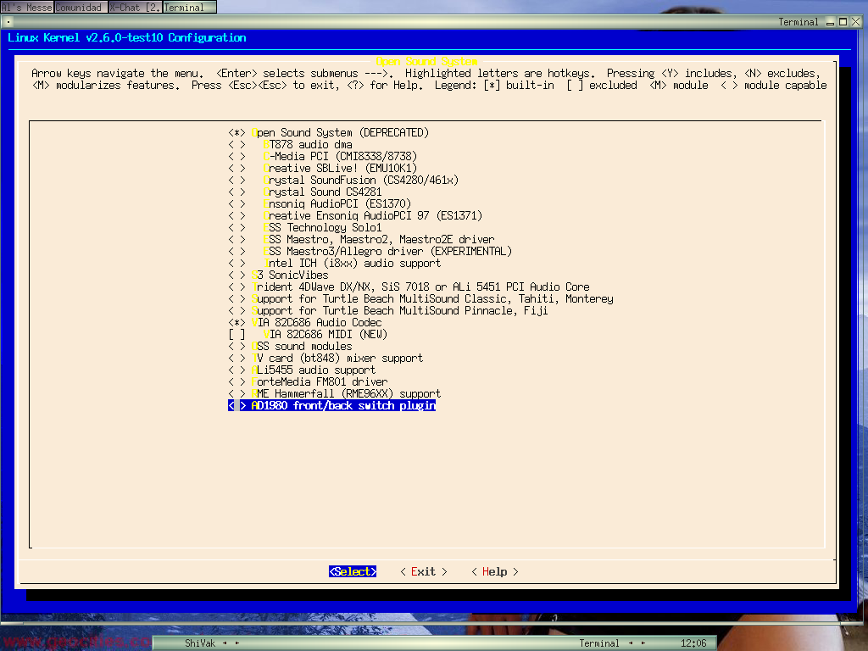Select the Crystal Sound CS4281 row

click(x=305, y=192)
